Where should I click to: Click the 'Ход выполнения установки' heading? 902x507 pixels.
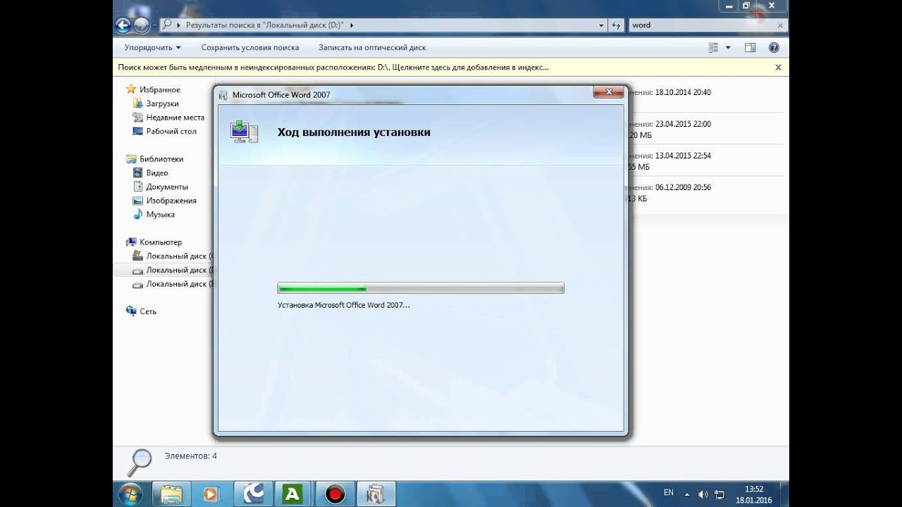click(354, 132)
